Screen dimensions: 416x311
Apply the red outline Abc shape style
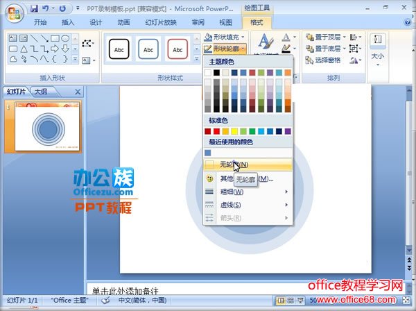[177, 49]
